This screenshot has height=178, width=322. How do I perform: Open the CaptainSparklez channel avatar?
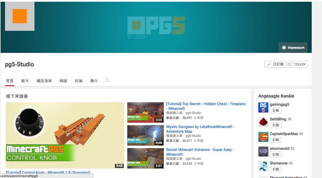coord(263,137)
